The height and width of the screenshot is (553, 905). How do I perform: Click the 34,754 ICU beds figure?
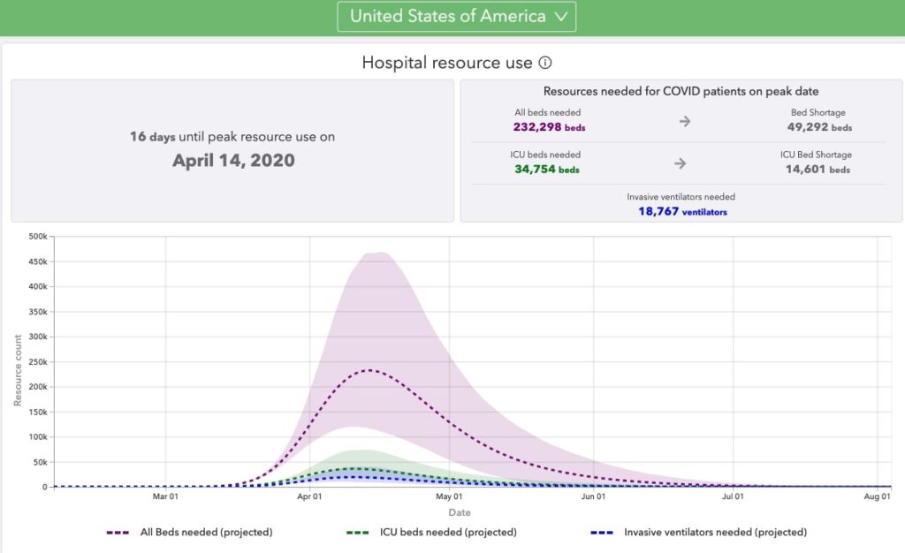pos(547,170)
